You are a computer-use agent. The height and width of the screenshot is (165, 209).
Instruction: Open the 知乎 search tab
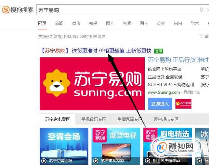pos(93,23)
